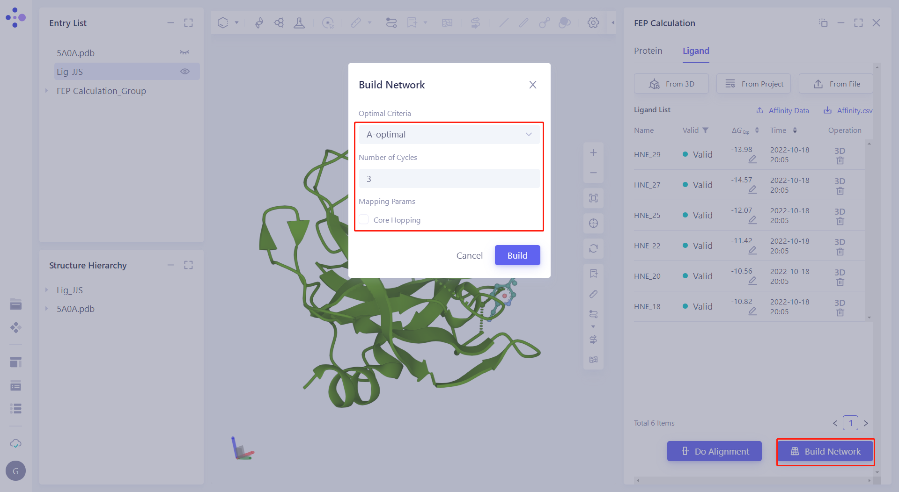Delete the HNE_29 ligand with the trash icon
This screenshot has width=899, height=492.
click(x=840, y=161)
